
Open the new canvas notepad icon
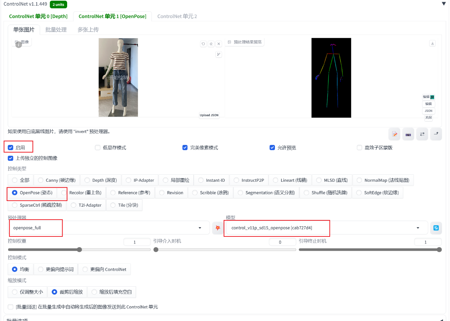[x=394, y=134]
